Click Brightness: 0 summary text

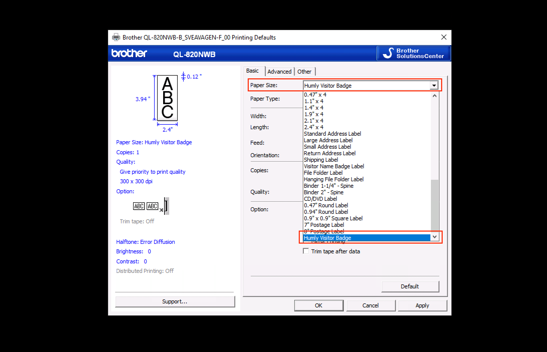tap(133, 251)
